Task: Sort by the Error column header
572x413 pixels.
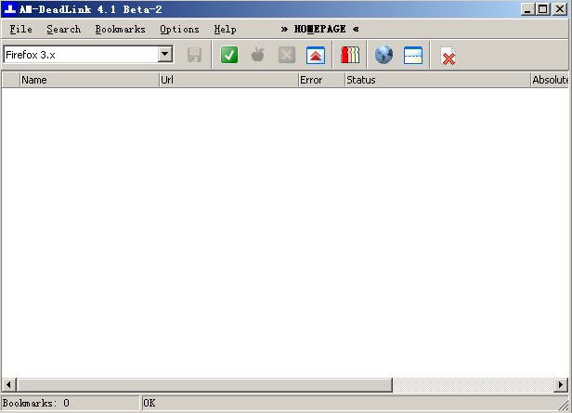Action: pos(321,80)
